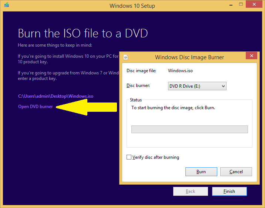Enable Verify disc after burning checkbox

pyautogui.click(x=129, y=157)
